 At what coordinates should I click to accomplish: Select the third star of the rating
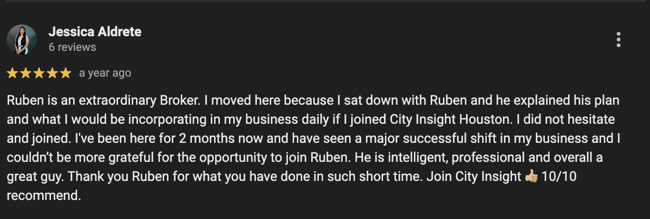coord(39,73)
